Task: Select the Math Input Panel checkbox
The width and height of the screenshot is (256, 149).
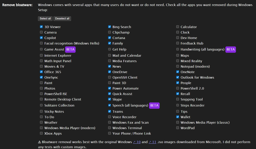Action: pos(41,61)
